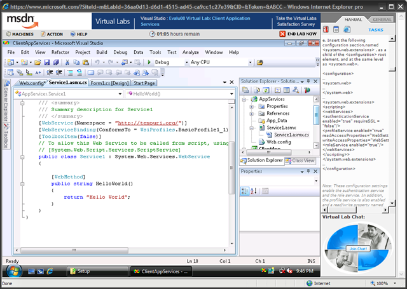Open the MACHINES menu button
407x289 pixels.
[x=20, y=34]
